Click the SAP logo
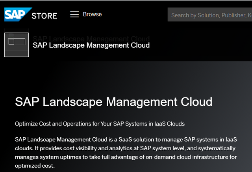 point(18,15)
